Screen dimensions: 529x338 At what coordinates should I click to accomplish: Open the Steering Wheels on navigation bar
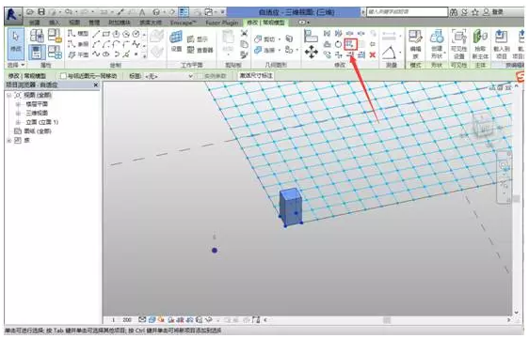pyautogui.click(x=504, y=164)
